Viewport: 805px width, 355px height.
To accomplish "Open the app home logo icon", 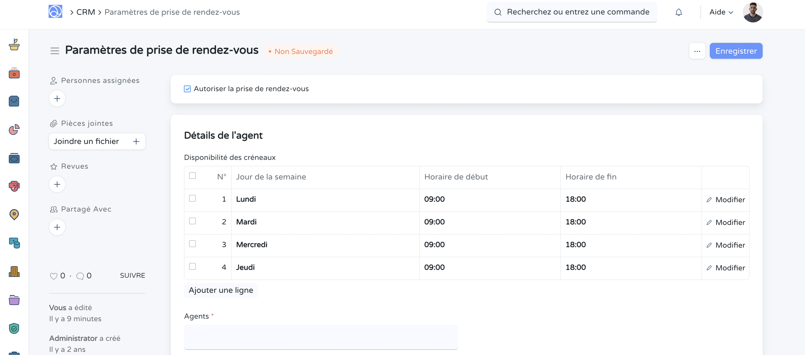I will (x=55, y=12).
